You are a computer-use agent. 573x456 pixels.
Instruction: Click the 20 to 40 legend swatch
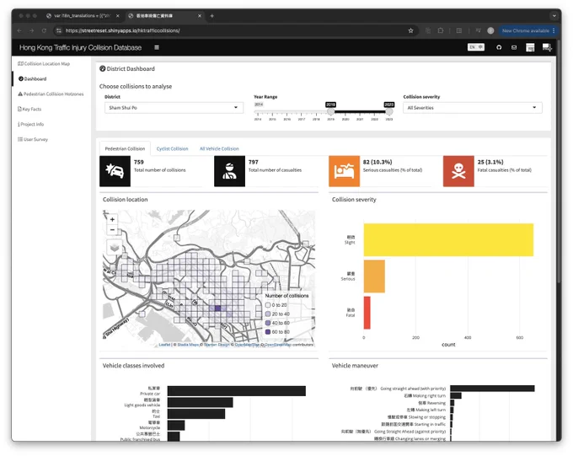(267, 314)
